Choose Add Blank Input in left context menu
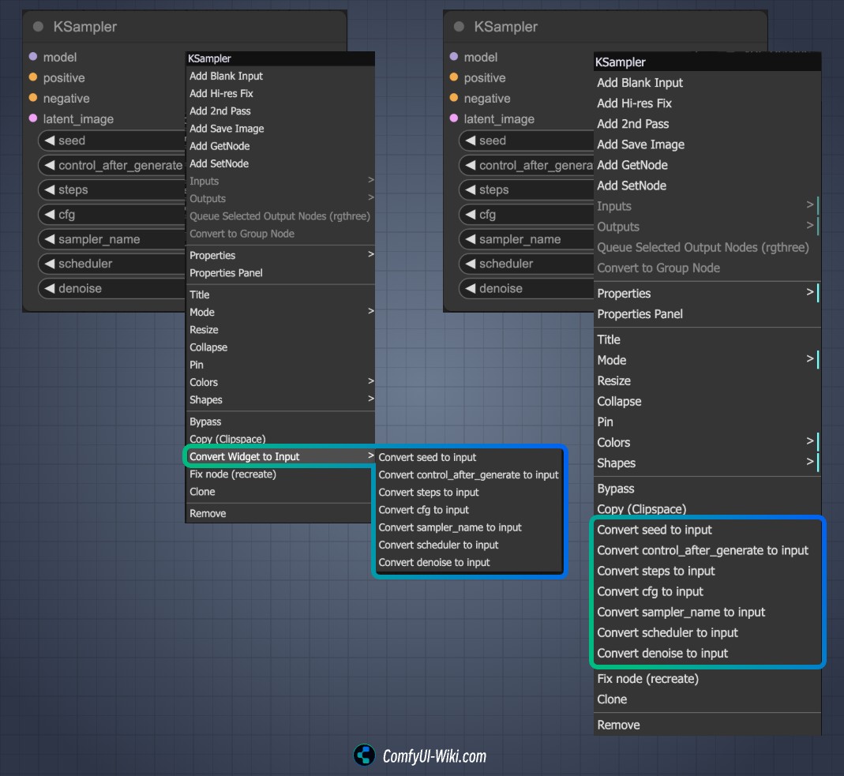Image resolution: width=844 pixels, height=776 pixels. click(x=280, y=76)
